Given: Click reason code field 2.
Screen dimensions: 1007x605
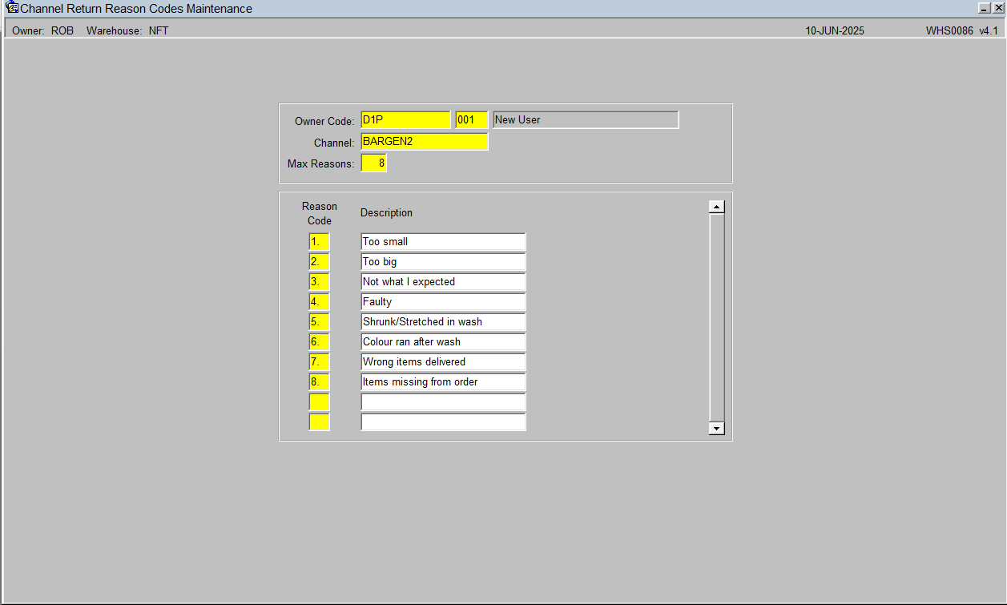Looking at the screenshot, I should 319,262.
